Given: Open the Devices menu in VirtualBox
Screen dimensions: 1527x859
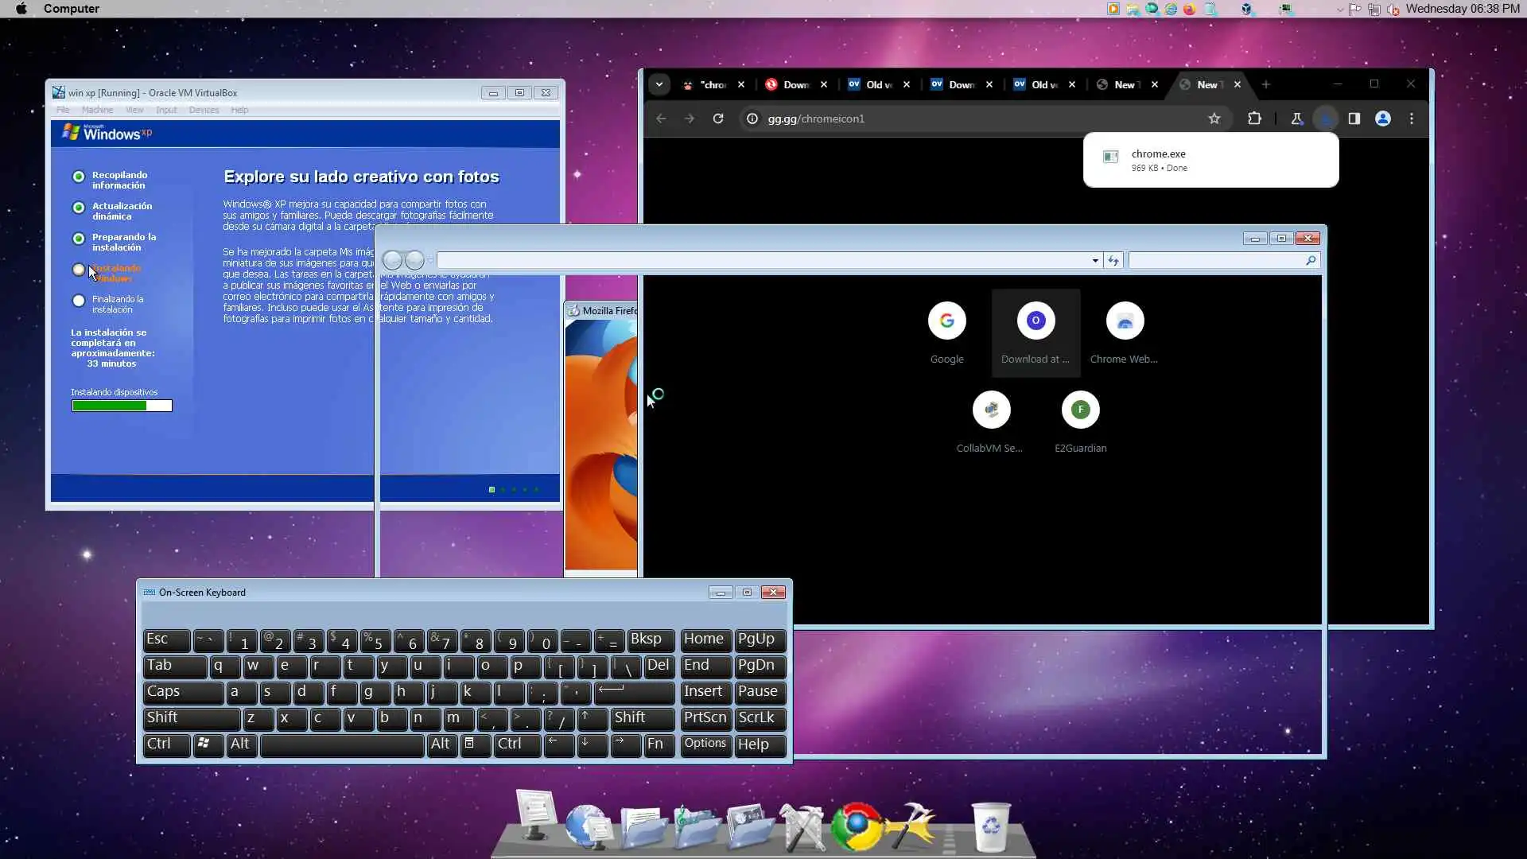Looking at the screenshot, I should [204, 110].
